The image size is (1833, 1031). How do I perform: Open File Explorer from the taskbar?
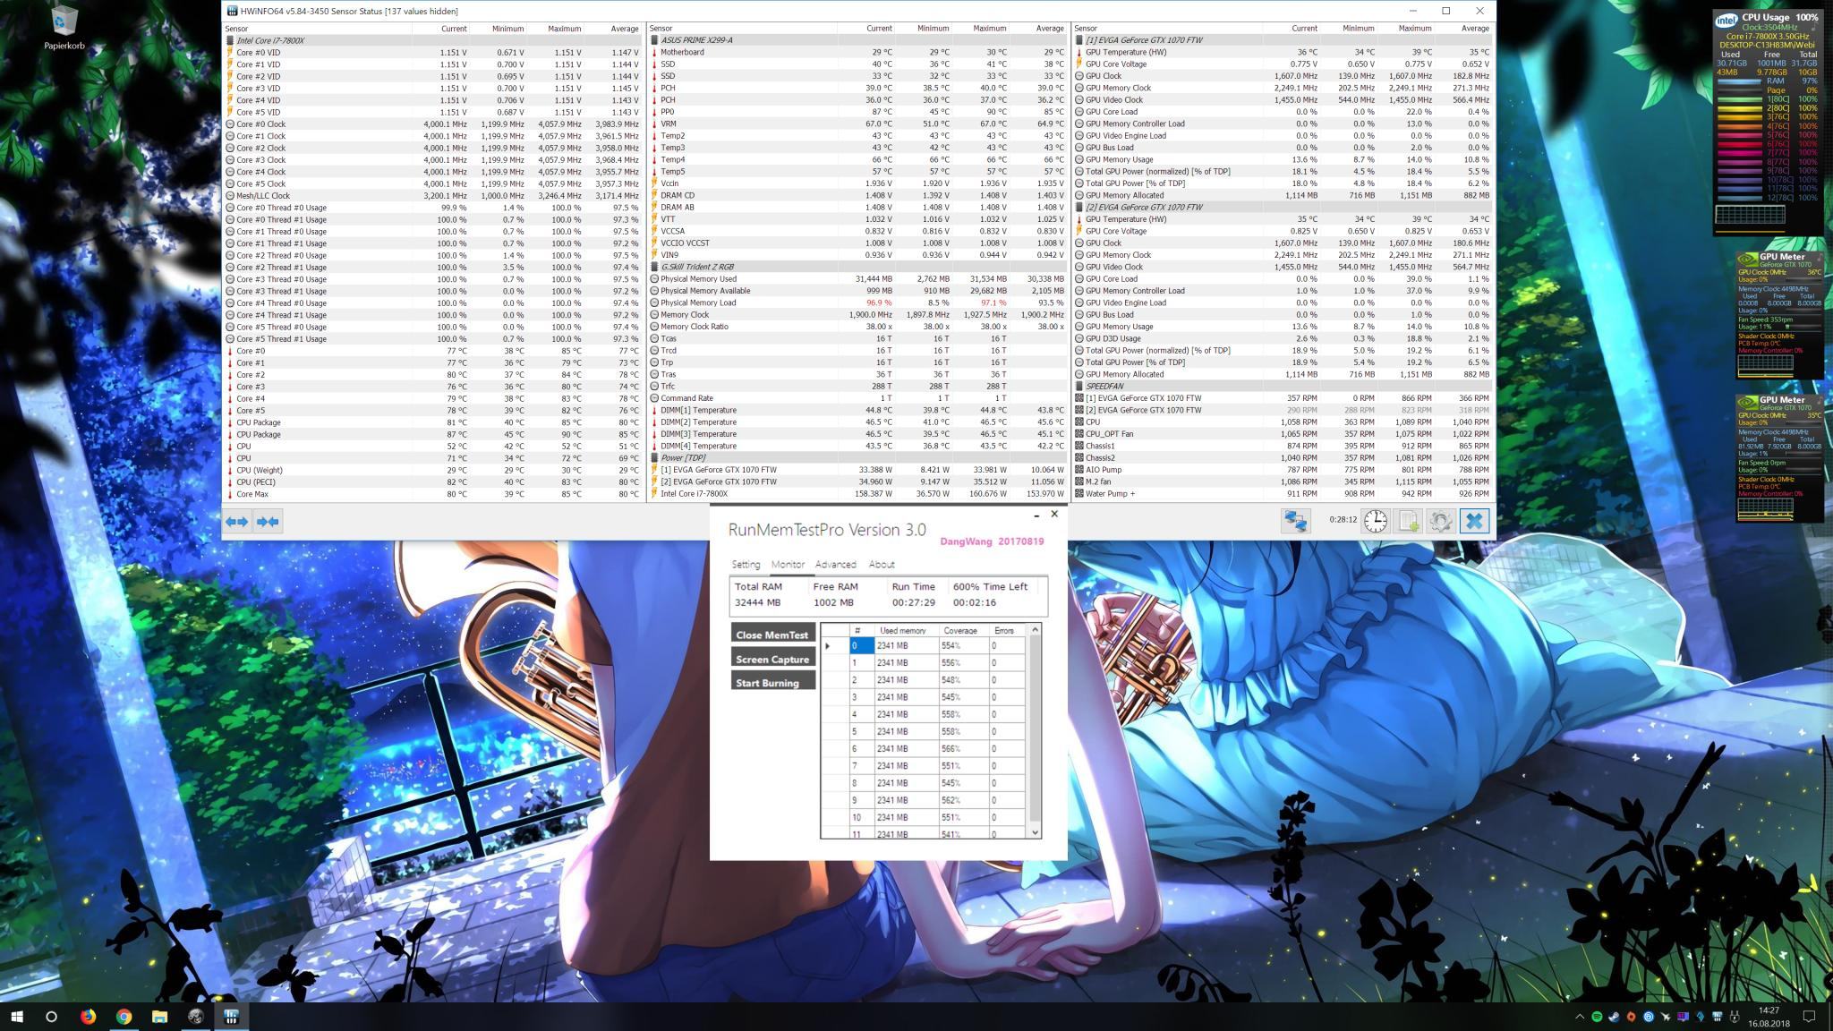(x=159, y=1016)
